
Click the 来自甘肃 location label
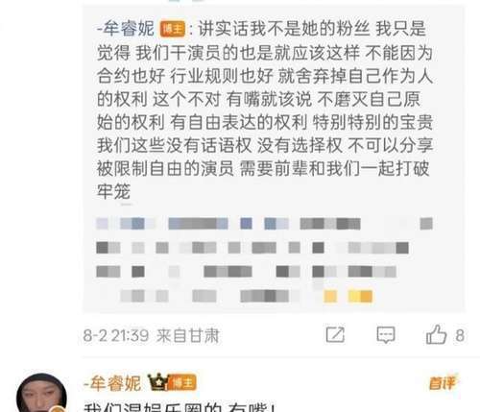point(188,335)
